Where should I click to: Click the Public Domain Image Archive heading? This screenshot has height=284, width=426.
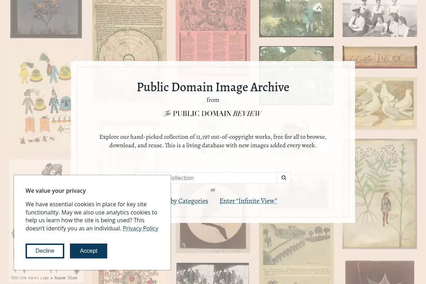click(x=213, y=87)
